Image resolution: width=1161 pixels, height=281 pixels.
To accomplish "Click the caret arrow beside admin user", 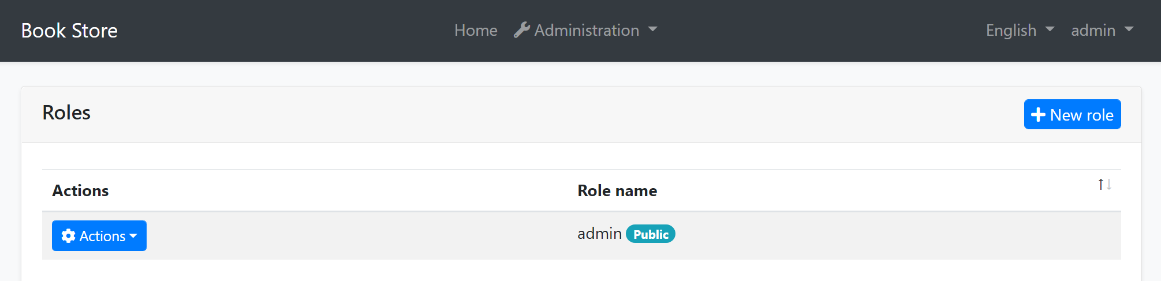I will (1129, 29).
